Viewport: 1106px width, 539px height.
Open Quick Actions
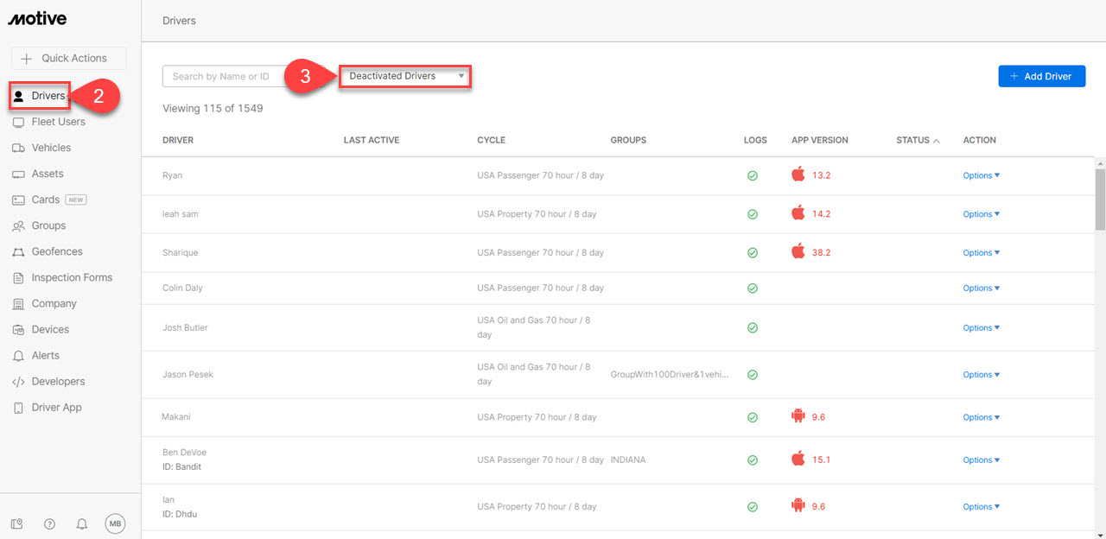(68, 58)
